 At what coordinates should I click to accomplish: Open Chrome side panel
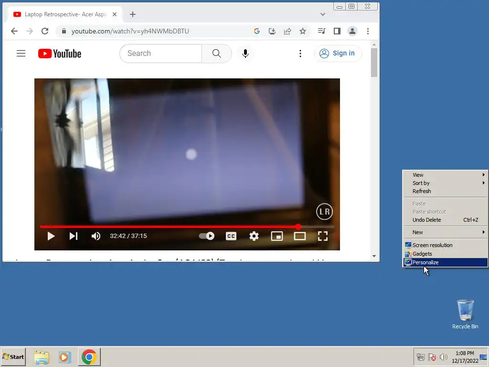(x=337, y=31)
